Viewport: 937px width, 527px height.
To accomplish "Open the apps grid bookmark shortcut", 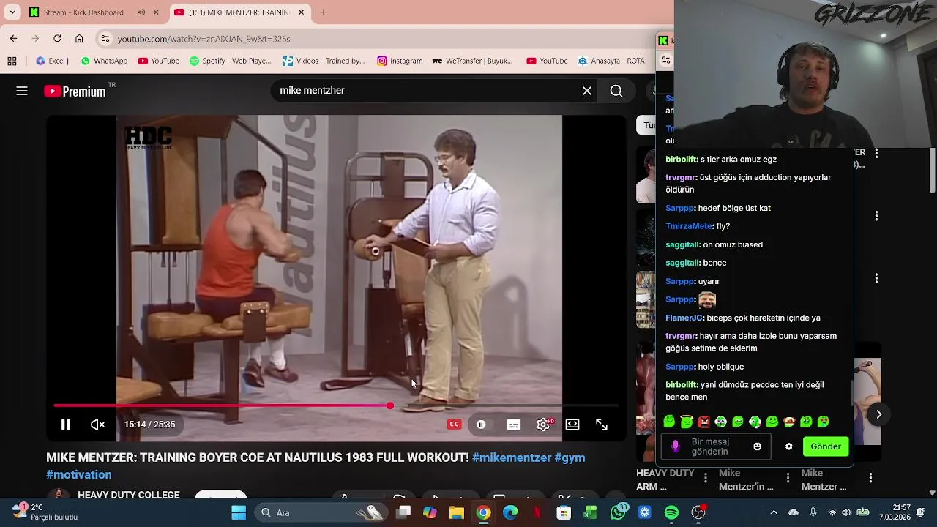I will tap(12, 61).
